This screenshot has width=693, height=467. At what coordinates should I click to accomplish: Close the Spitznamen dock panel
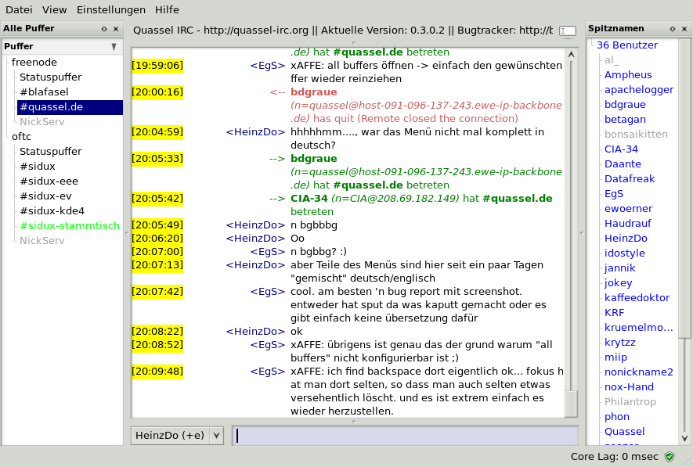(684, 29)
